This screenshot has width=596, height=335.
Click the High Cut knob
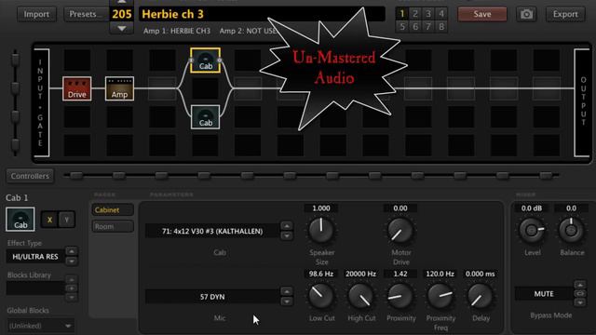[360, 296]
